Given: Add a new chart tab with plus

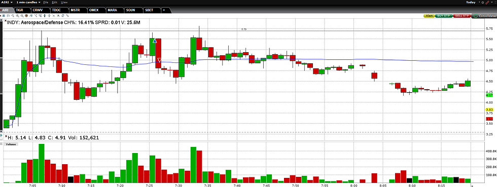Looking at the screenshot, I should (164, 10).
